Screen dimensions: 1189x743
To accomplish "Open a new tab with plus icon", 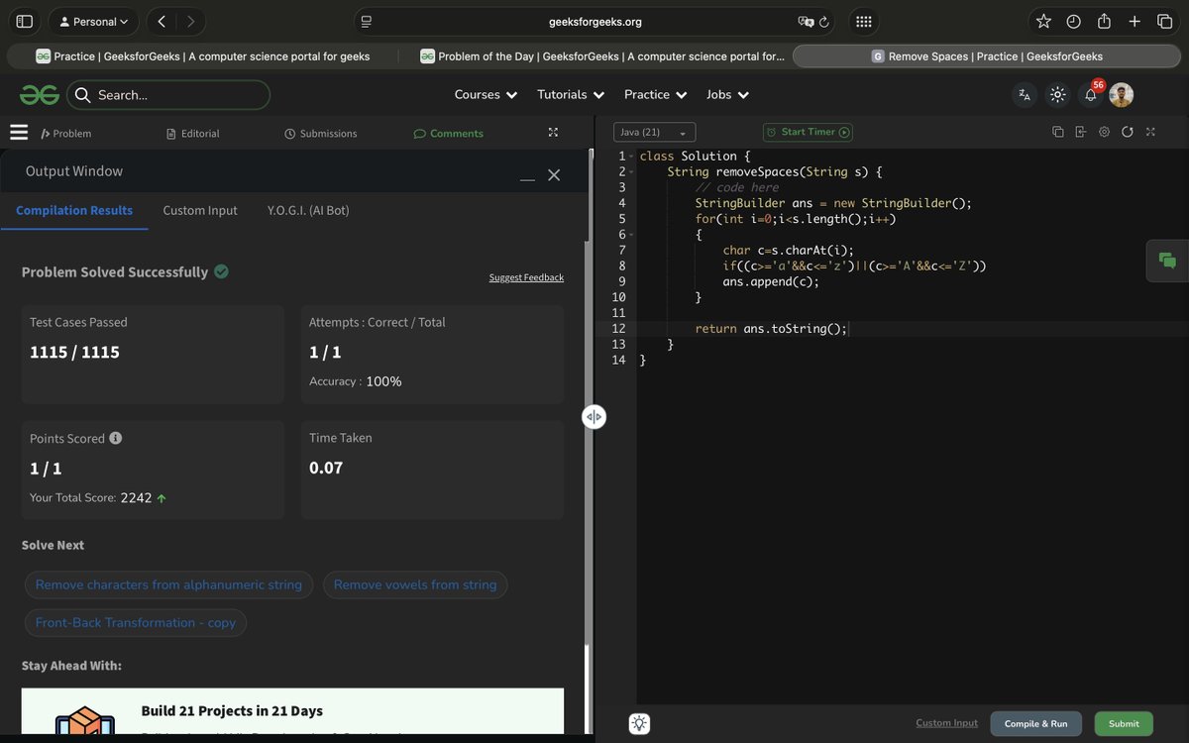I will [1135, 21].
